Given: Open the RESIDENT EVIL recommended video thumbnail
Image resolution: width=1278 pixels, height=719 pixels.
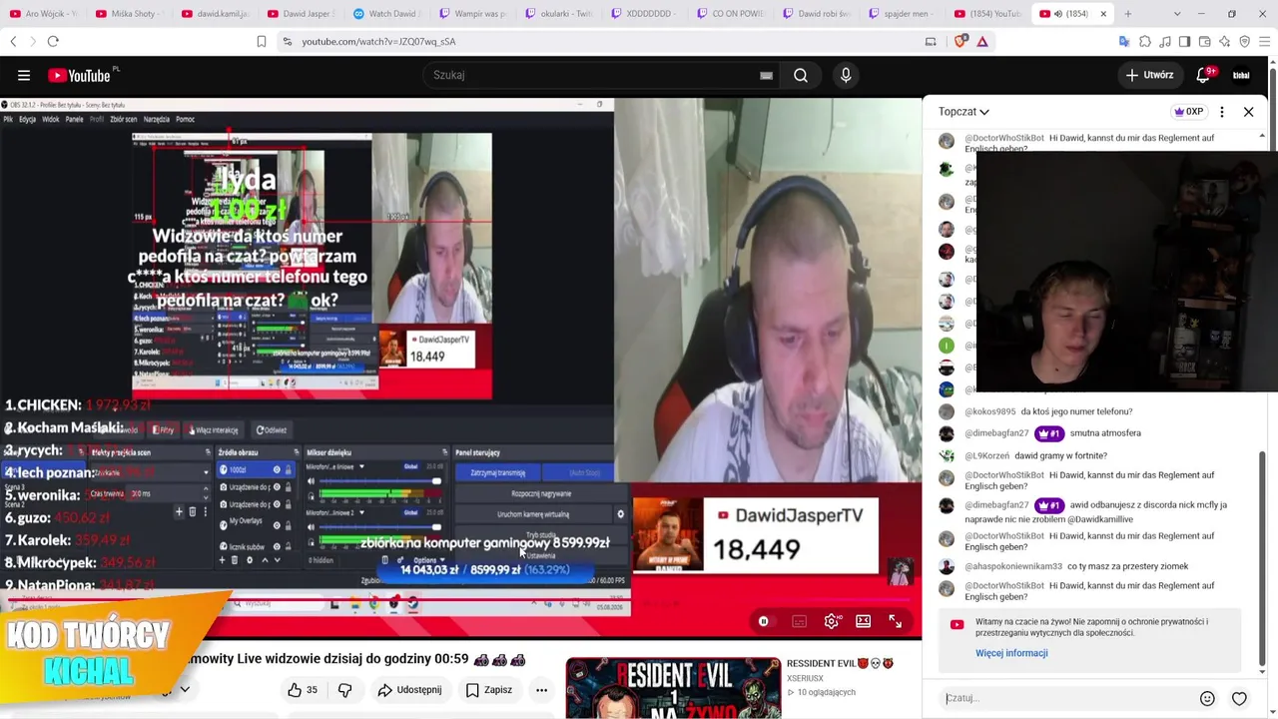Looking at the screenshot, I should click(673, 688).
